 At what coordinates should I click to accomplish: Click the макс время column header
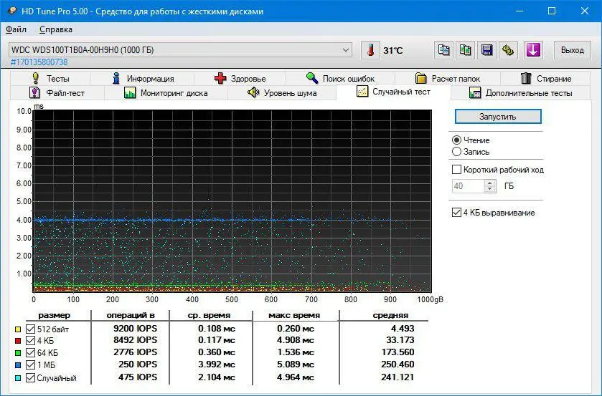pyautogui.click(x=294, y=316)
